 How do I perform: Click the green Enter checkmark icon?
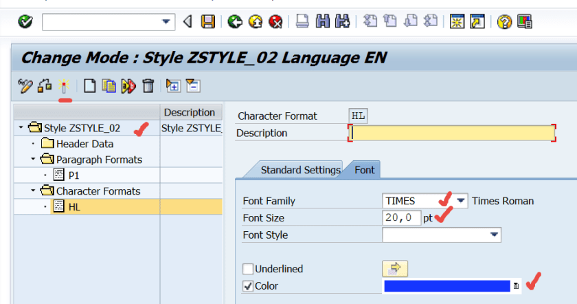tap(25, 22)
